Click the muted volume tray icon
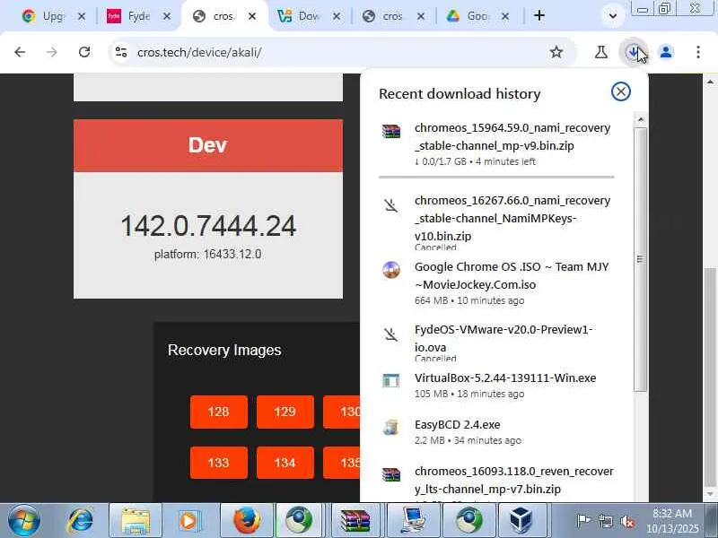The width and height of the screenshot is (718, 538). pos(627,521)
